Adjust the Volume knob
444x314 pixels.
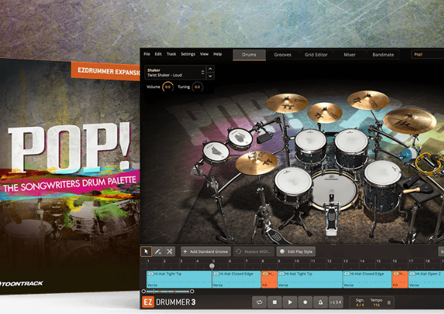pyautogui.click(x=168, y=87)
